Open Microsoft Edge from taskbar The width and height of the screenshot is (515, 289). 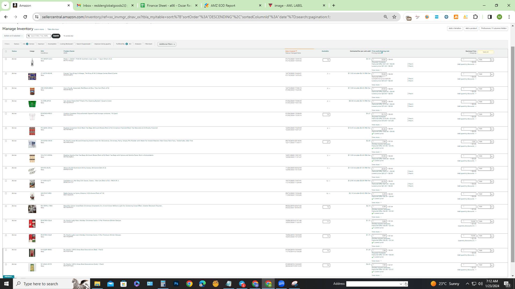pyautogui.click(x=203, y=284)
